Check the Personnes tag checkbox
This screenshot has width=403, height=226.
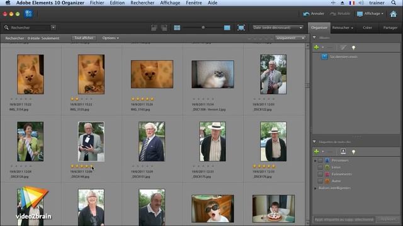point(320,161)
